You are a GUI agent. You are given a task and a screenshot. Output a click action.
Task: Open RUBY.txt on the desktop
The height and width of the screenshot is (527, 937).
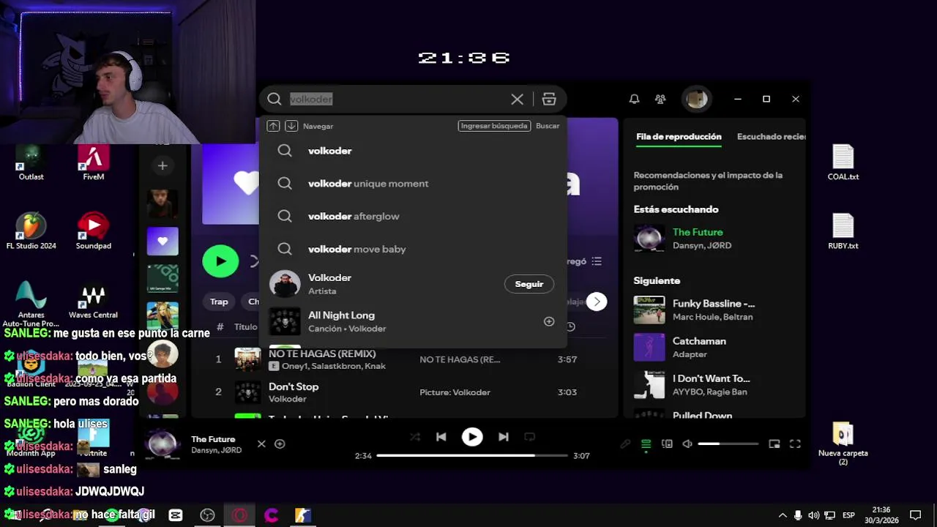[x=843, y=231]
